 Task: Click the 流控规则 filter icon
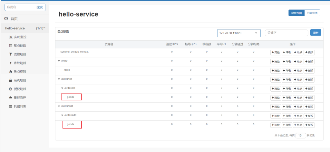pos(11,54)
